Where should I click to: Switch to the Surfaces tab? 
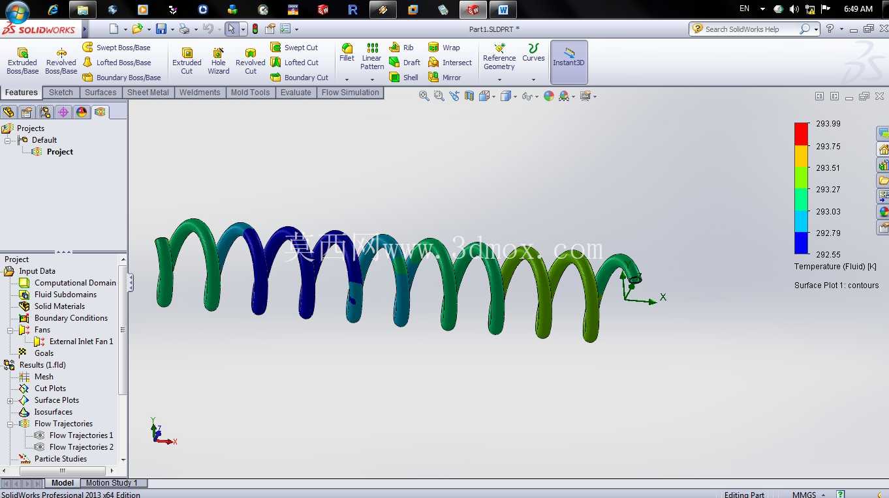[x=101, y=93]
